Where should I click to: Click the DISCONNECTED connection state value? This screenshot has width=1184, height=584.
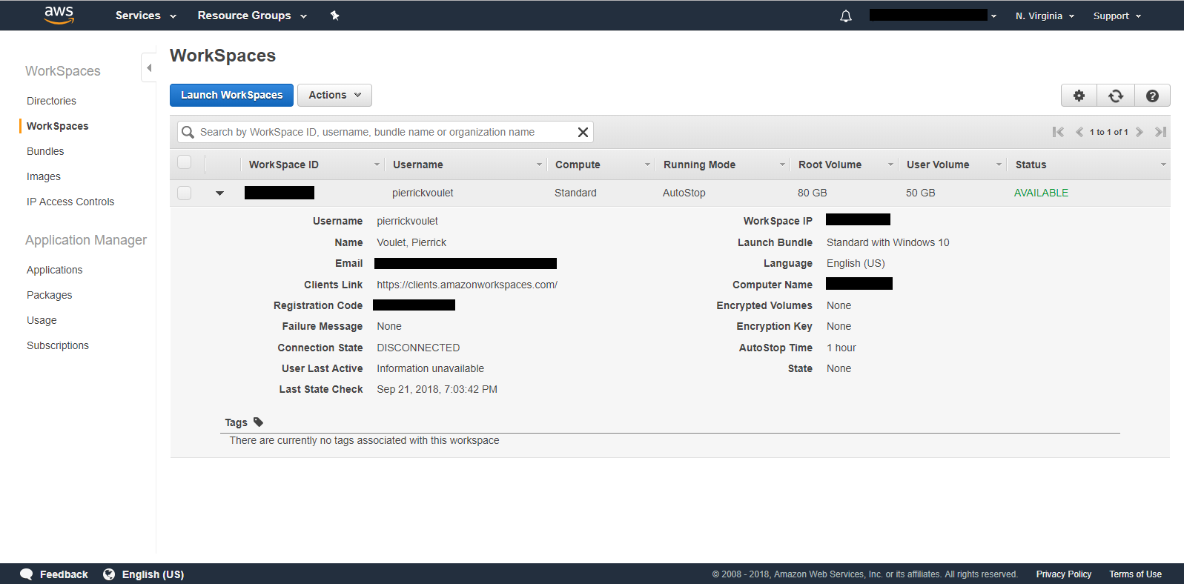418,348
